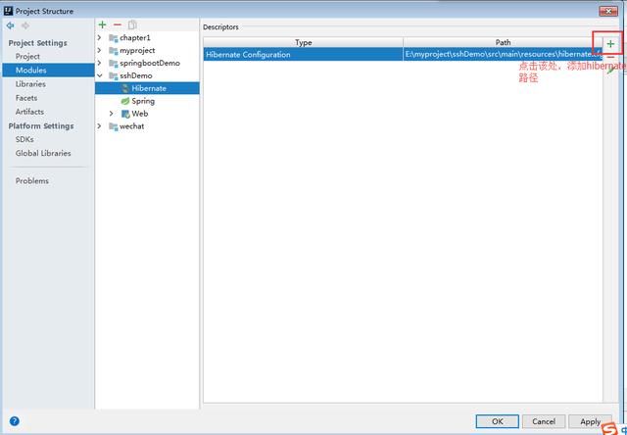Select the wechat module
627x435 pixels.
(x=131, y=126)
